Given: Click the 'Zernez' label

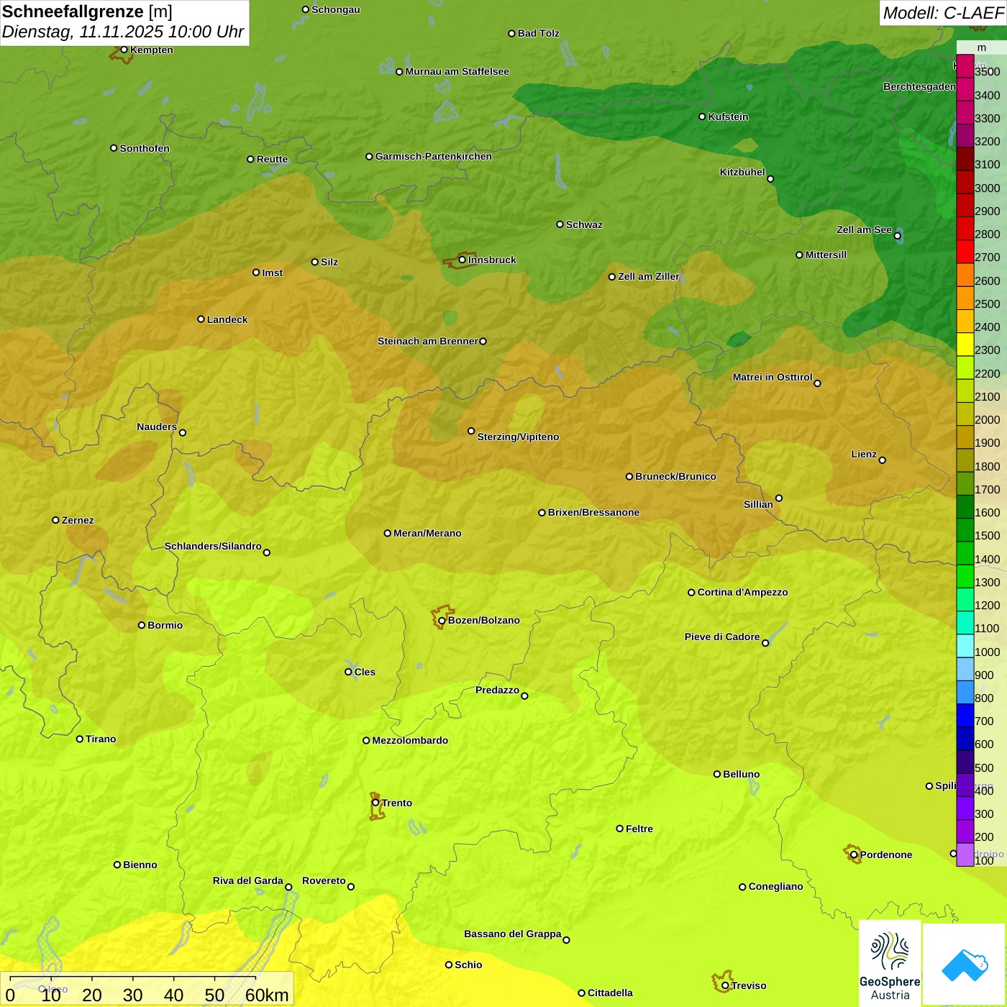Looking at the screenshot, I should pos(78,520).
